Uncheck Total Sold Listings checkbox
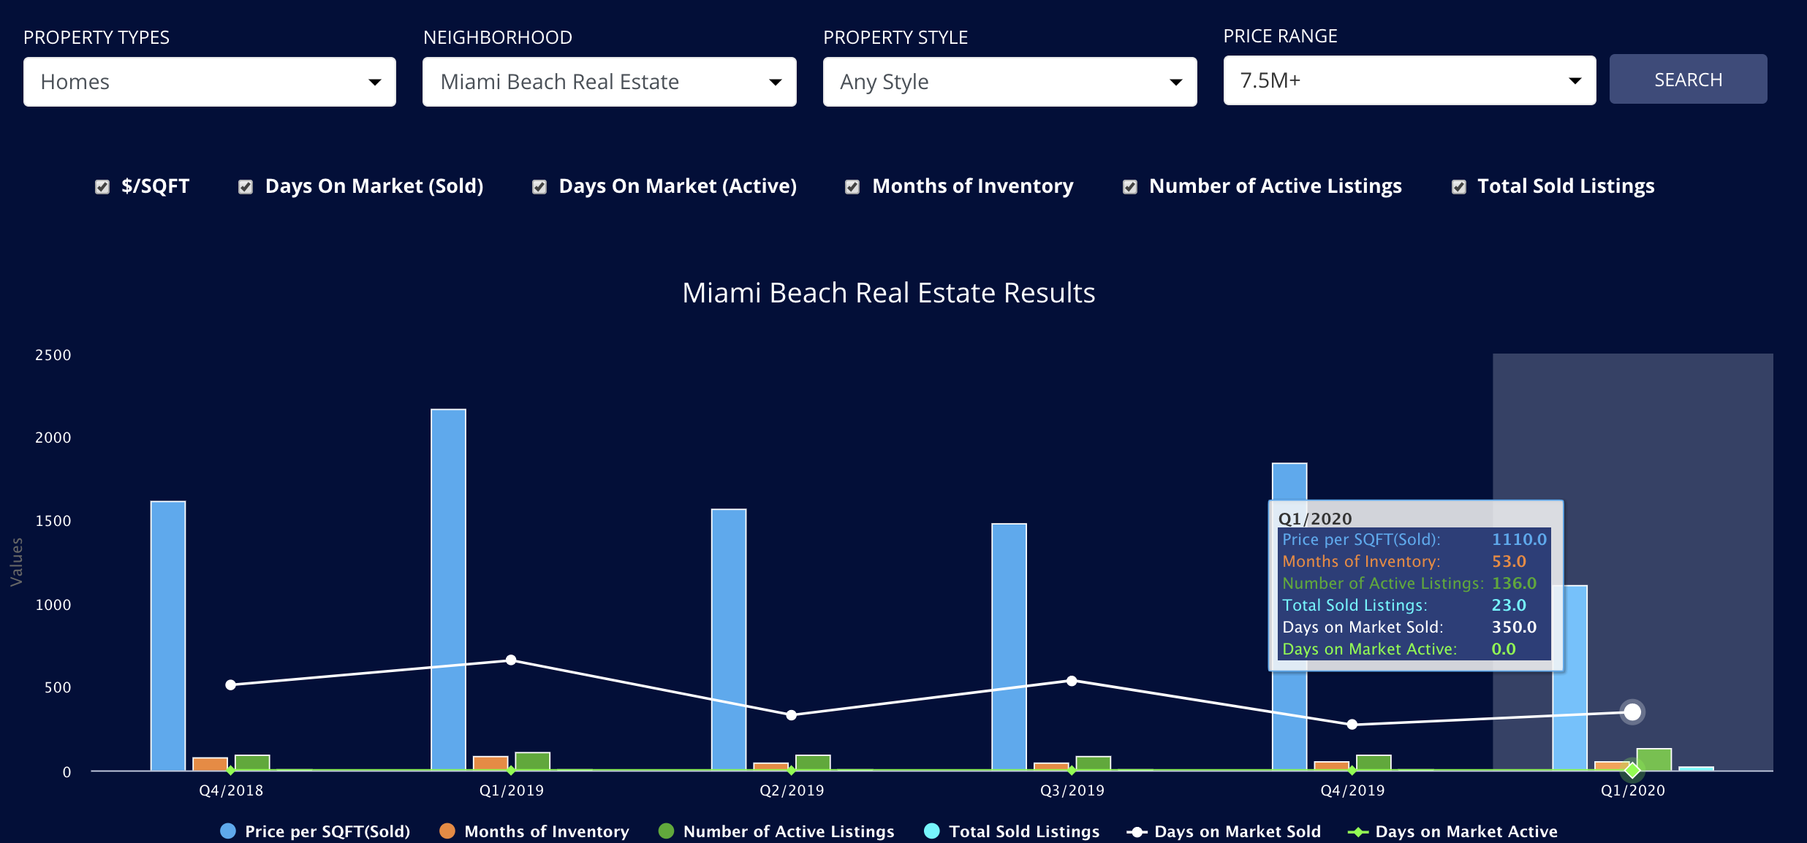 [x=1459, y=187]
